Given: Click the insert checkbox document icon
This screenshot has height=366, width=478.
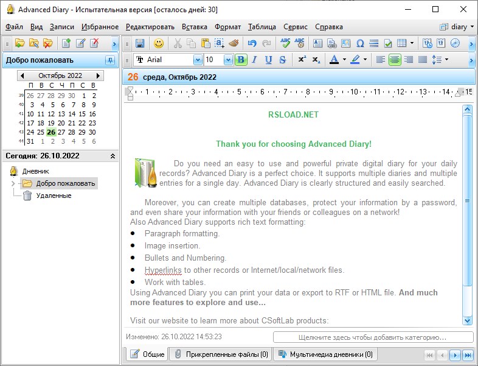Looking at the screenshot, I should (388, 43).
